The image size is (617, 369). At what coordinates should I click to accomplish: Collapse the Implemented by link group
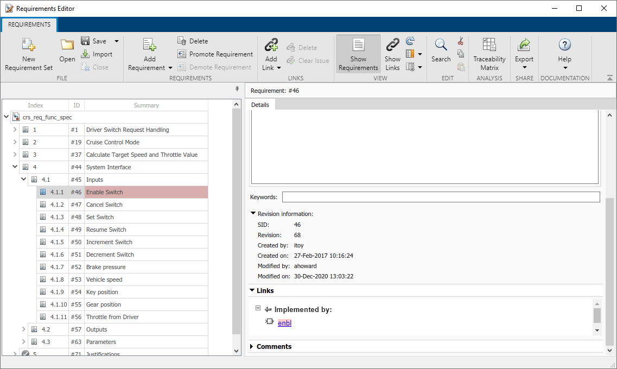[258, 308]
